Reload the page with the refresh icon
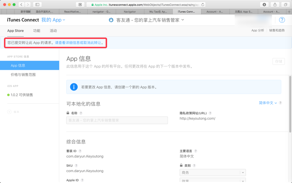The width and height of the screenshot is (292, 183). tap(203, 5)
